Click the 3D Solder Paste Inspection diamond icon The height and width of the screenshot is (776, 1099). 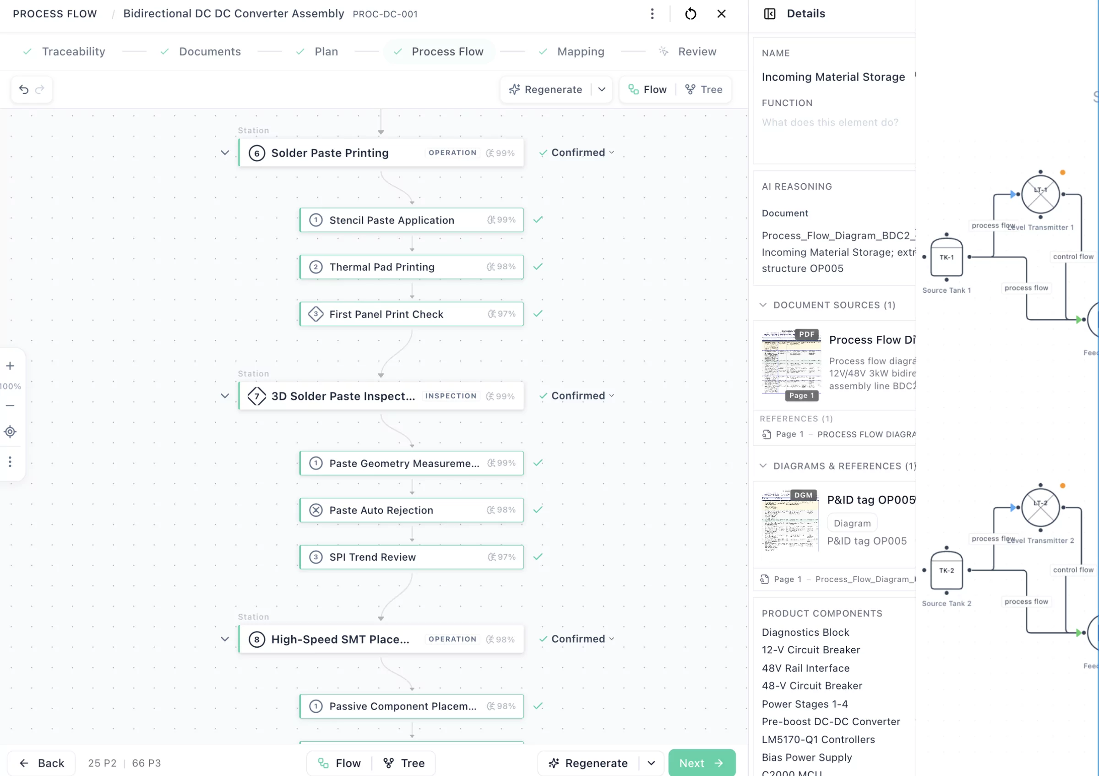click(256, 396)
